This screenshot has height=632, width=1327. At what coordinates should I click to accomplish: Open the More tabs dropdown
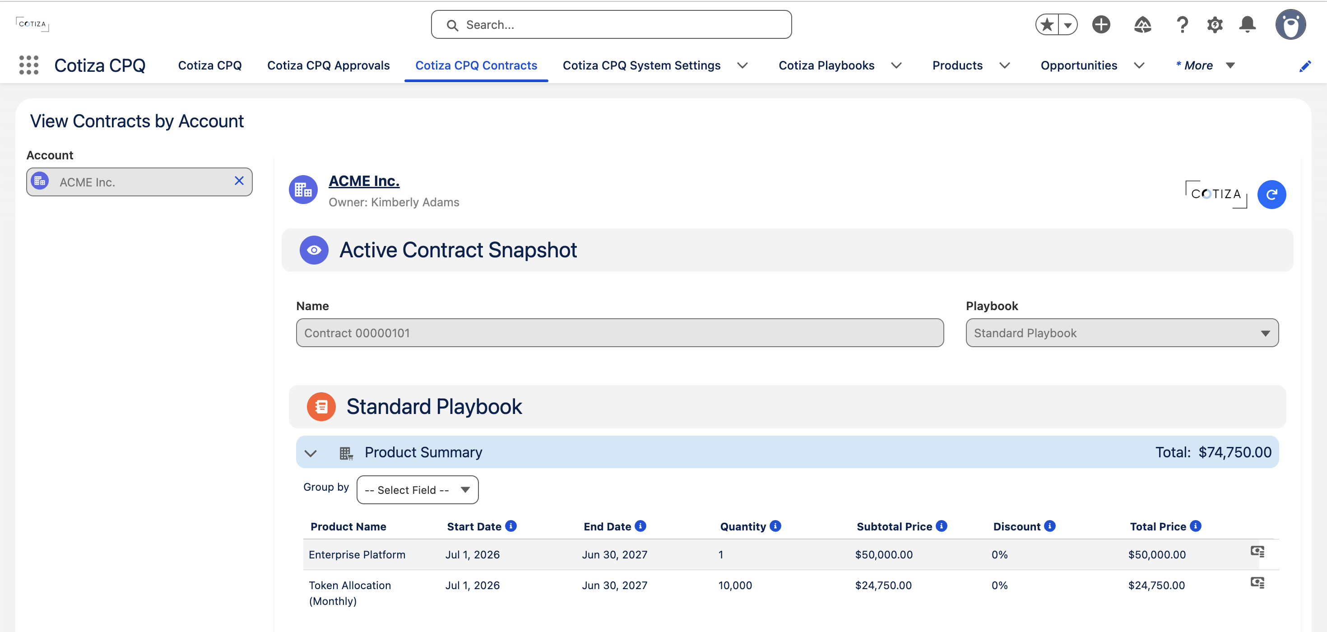click(x=1205, y=65)
